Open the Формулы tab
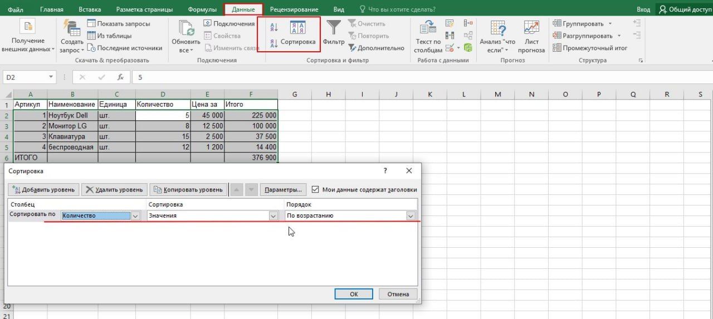This screenshot has height=319, width=713. point(202,9)
